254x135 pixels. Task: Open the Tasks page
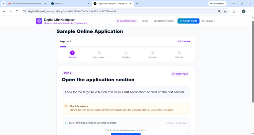[145, 21]
